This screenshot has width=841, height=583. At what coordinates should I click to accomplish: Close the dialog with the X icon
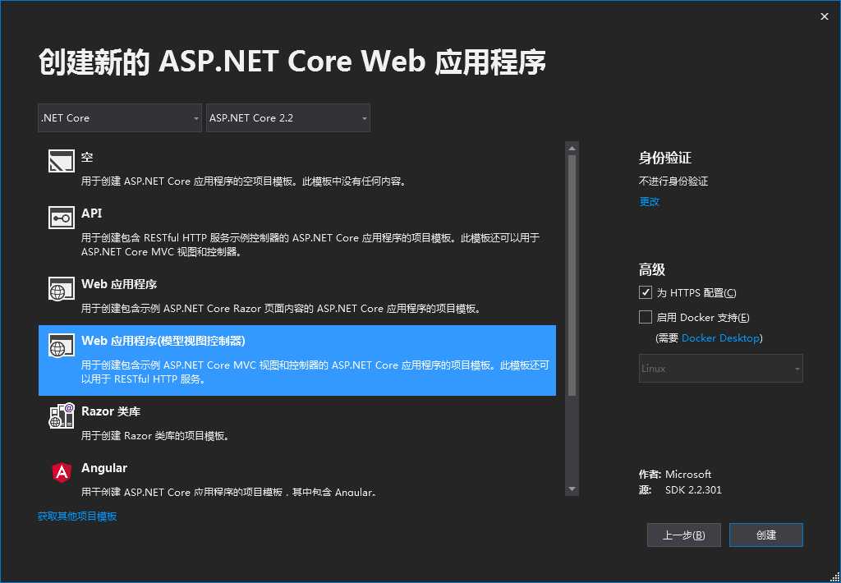point(825,16)
